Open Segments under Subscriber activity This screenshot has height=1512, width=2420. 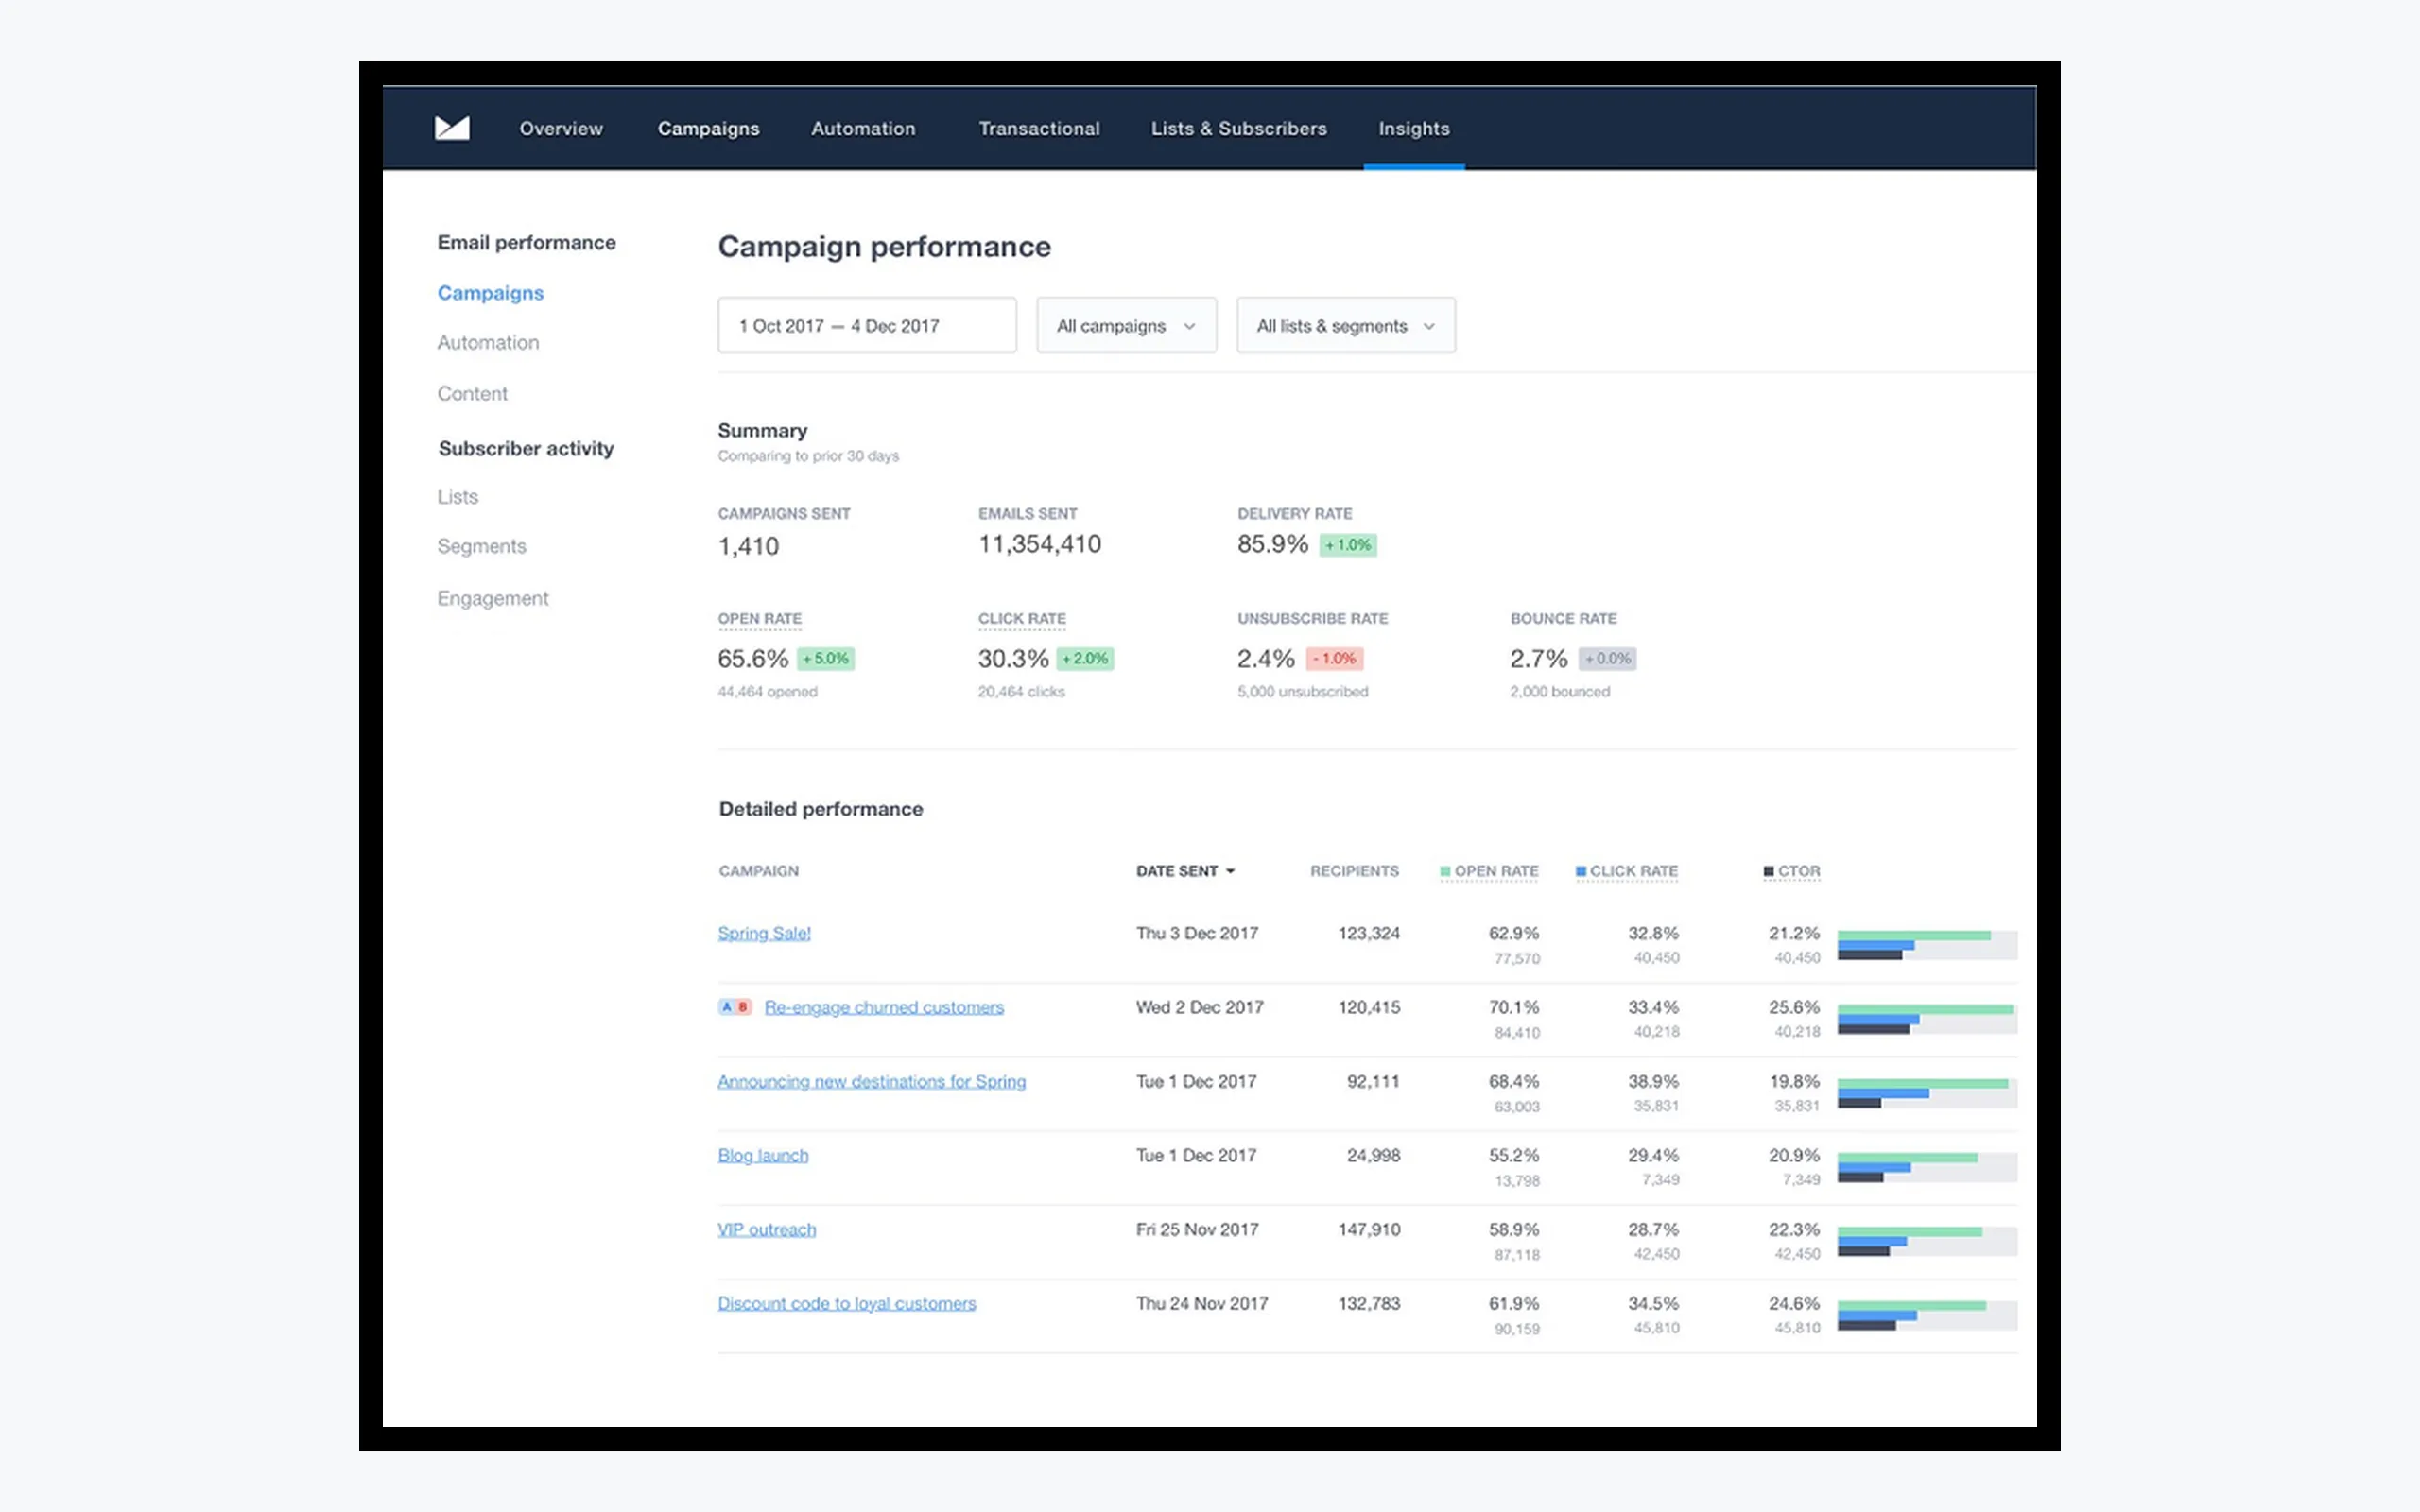pyautogui.click(x=481, y=546)
